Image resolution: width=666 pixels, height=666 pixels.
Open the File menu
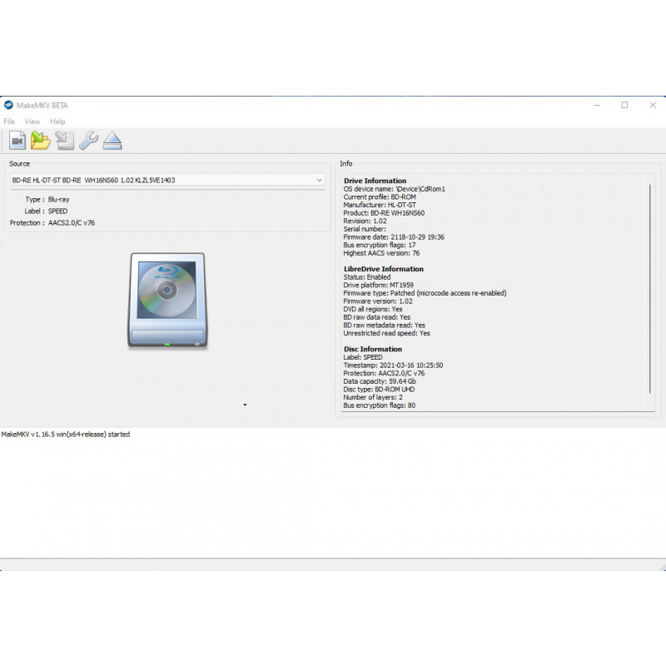[9, 122]
